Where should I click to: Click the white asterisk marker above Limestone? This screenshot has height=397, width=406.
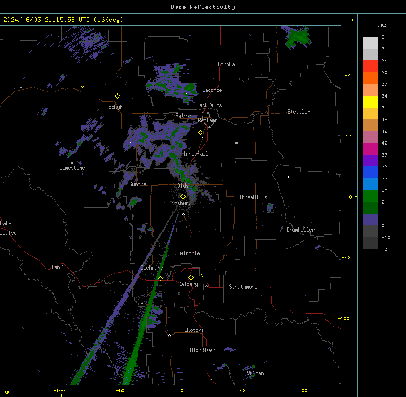[x=72, y=163]
